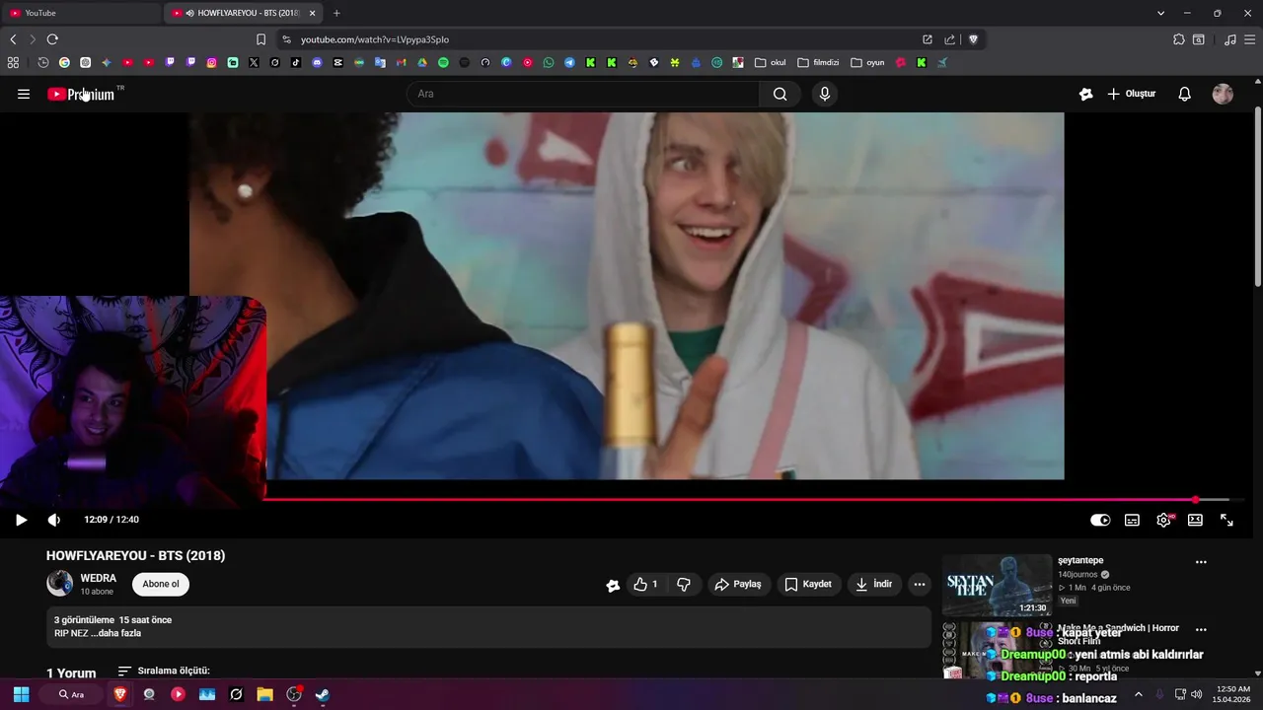Open taskbar clock and date
Screen dimensions: 1263x710
[1233, 694]
